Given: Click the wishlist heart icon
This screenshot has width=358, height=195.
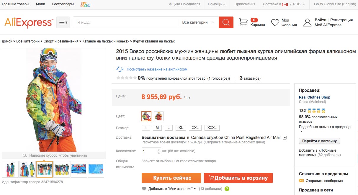Looking at the screenshot, I should 275,23.
